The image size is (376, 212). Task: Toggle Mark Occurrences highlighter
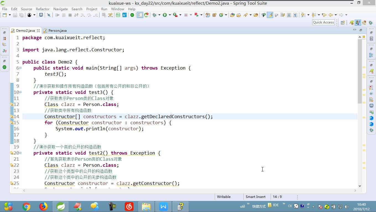click(x=270, y=15)
